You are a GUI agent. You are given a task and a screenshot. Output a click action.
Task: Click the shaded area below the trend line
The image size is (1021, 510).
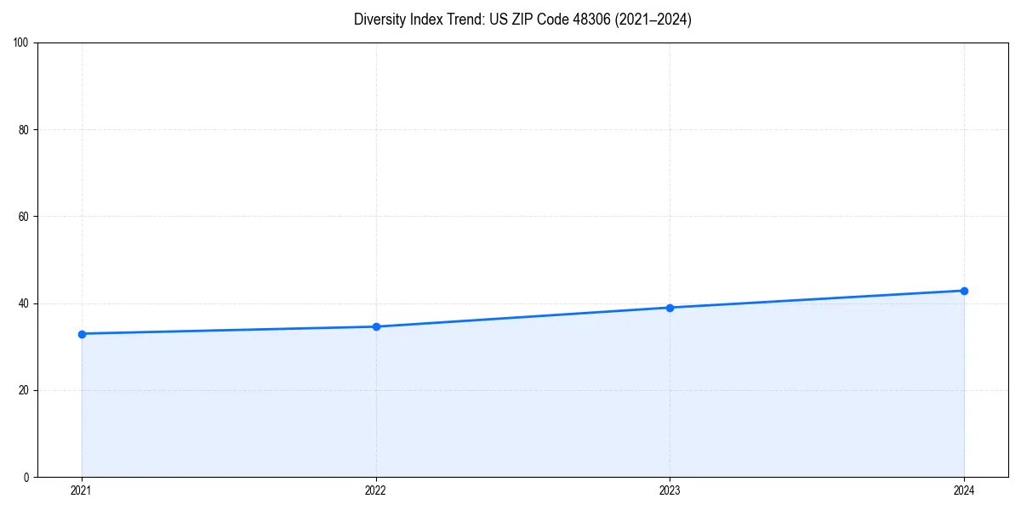[x=510, y=408]
